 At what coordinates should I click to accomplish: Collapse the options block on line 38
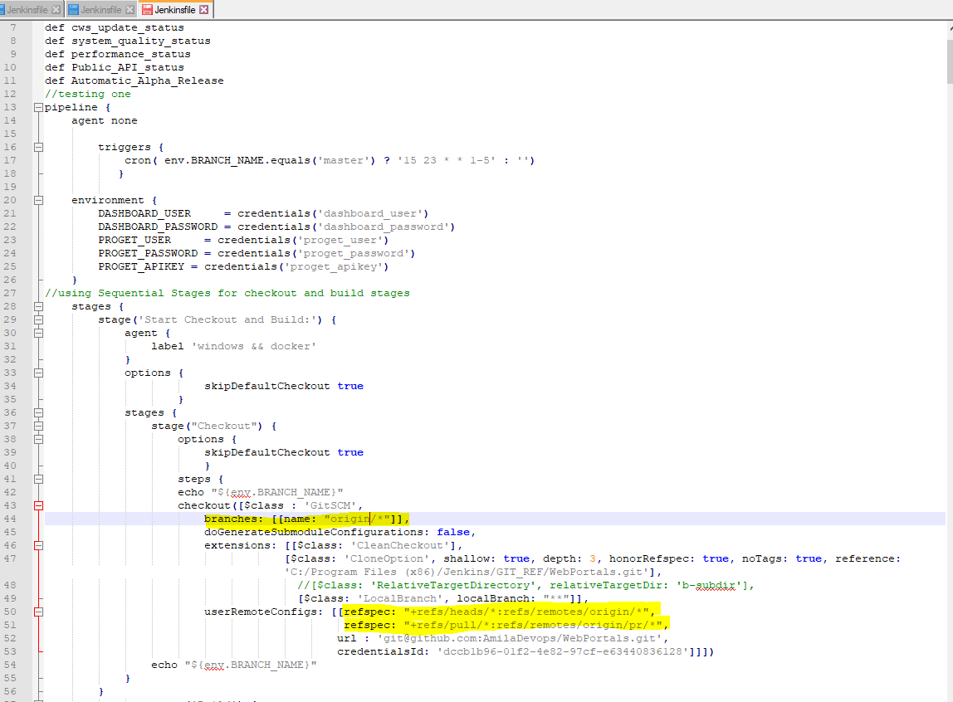38,439
